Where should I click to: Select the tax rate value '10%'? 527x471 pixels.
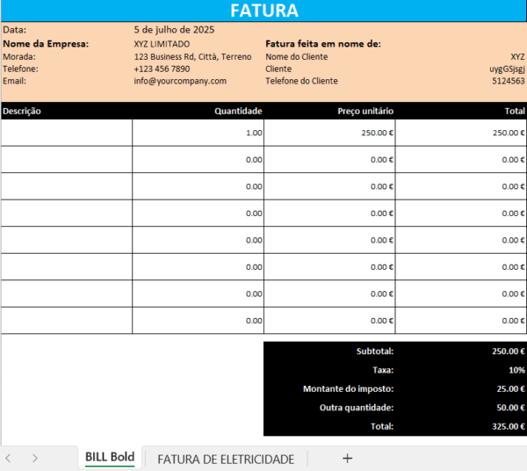click(x=516, y=370)
